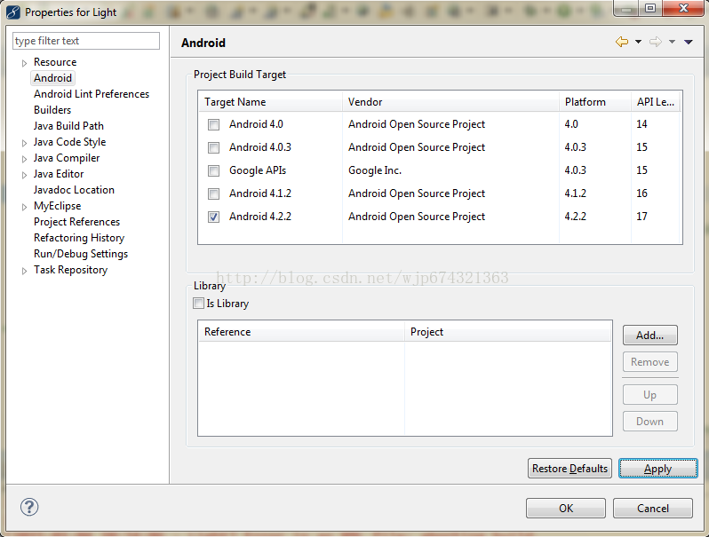Open Project References page
Screen dimensions: 709x537
coord(77,222)
